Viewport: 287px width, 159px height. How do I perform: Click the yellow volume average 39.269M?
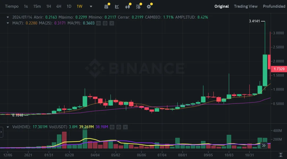pos(86,127)
